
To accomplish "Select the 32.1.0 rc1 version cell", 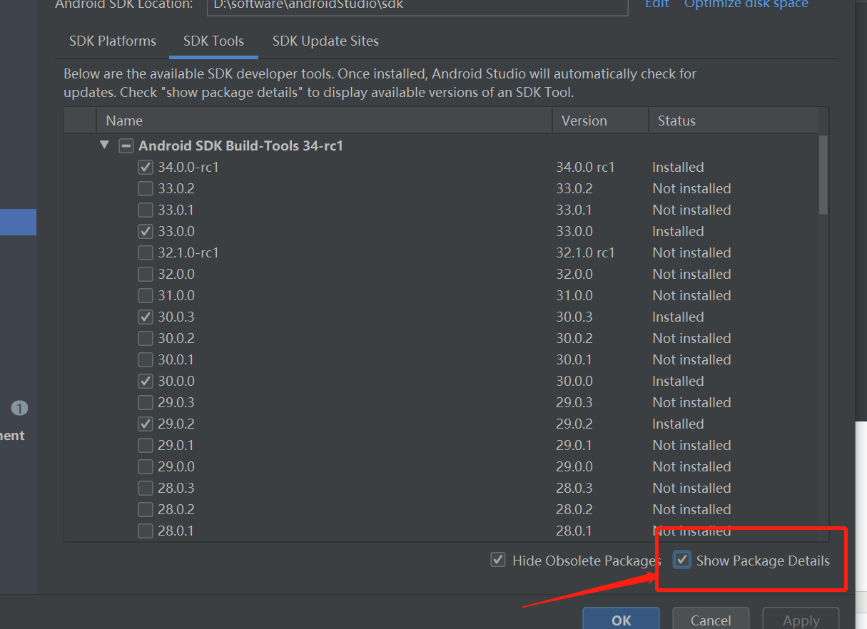I will 585,252.
